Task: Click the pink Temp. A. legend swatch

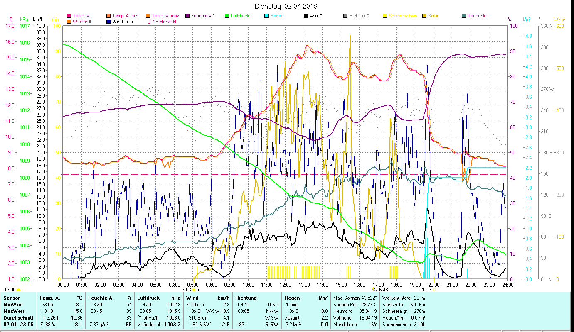Action: [x=69, y=16]
